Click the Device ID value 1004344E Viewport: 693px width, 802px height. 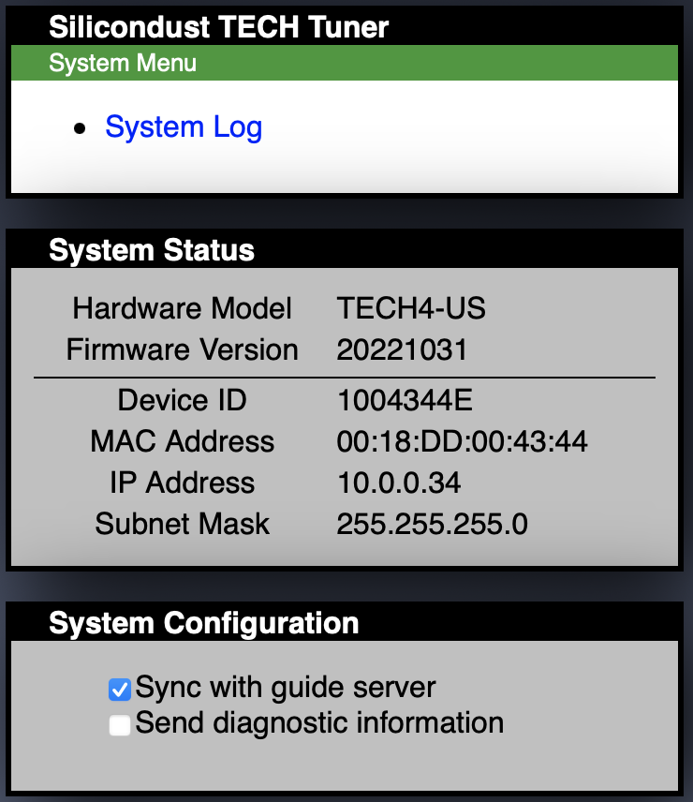pyautogui.click(x=405, y=401)
